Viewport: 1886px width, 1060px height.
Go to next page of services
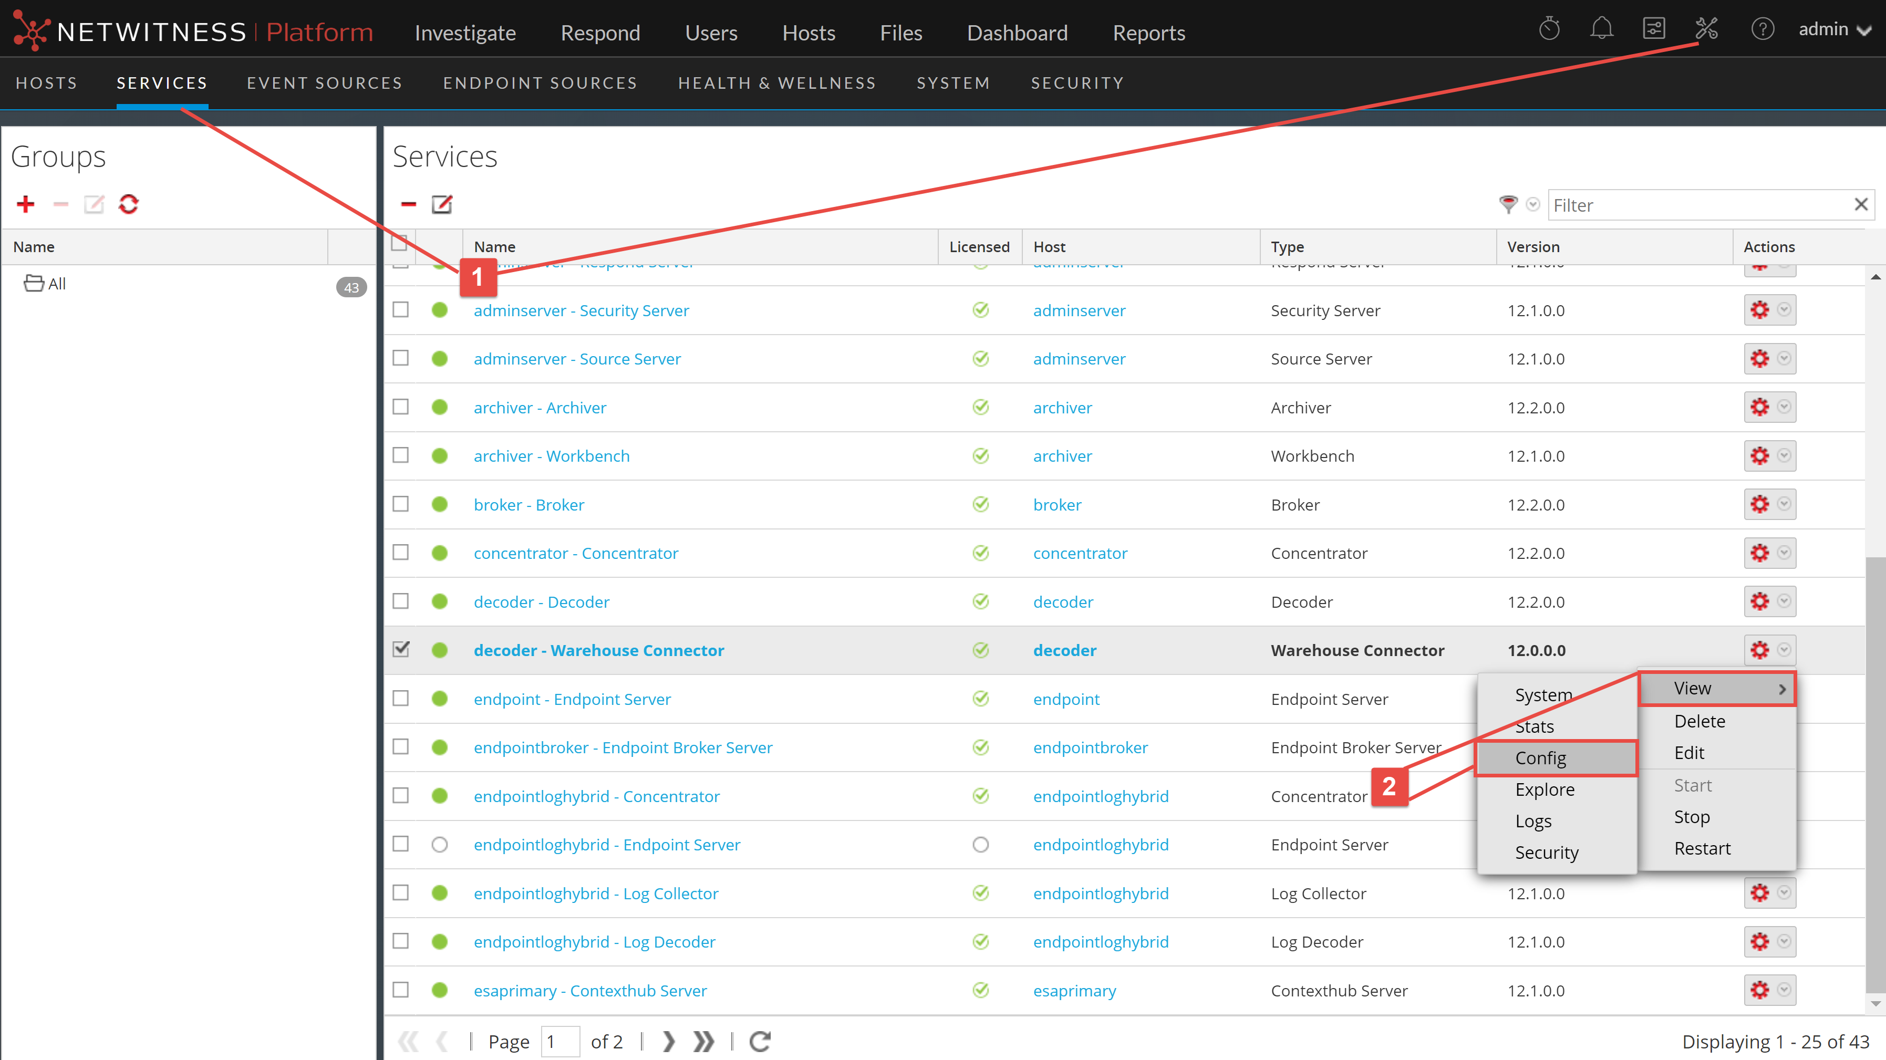coord(668,1041)
